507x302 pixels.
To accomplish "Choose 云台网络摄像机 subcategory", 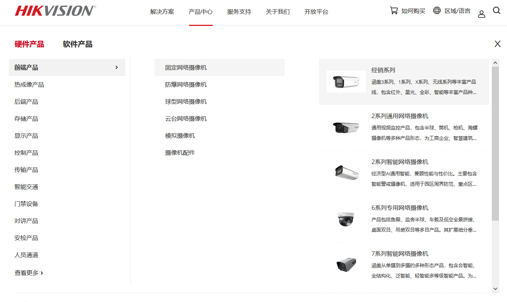I will tap(186, 119).
